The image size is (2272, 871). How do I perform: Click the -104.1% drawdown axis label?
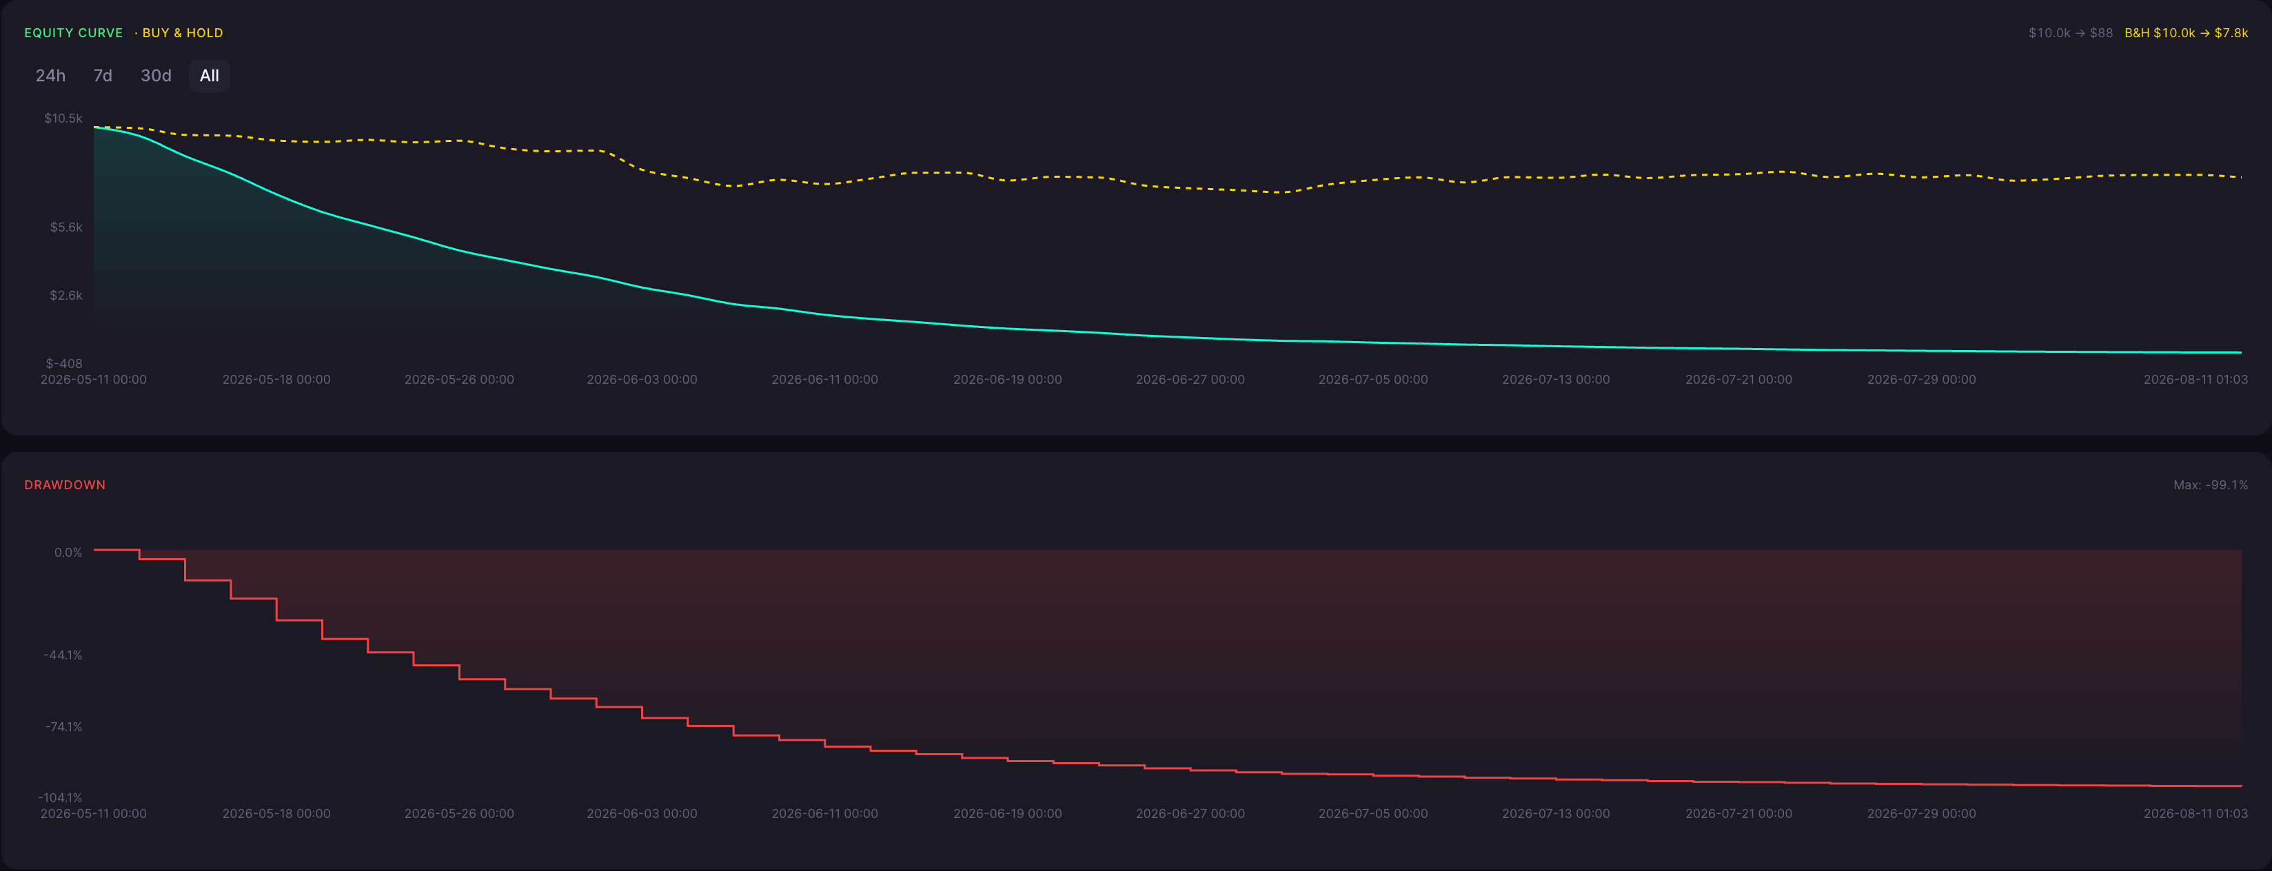click(60, 797)
